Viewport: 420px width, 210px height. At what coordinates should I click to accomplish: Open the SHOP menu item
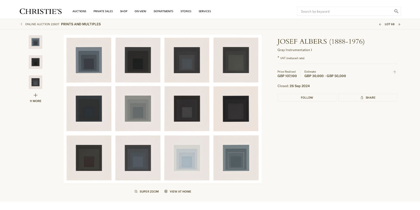[124, 11]
